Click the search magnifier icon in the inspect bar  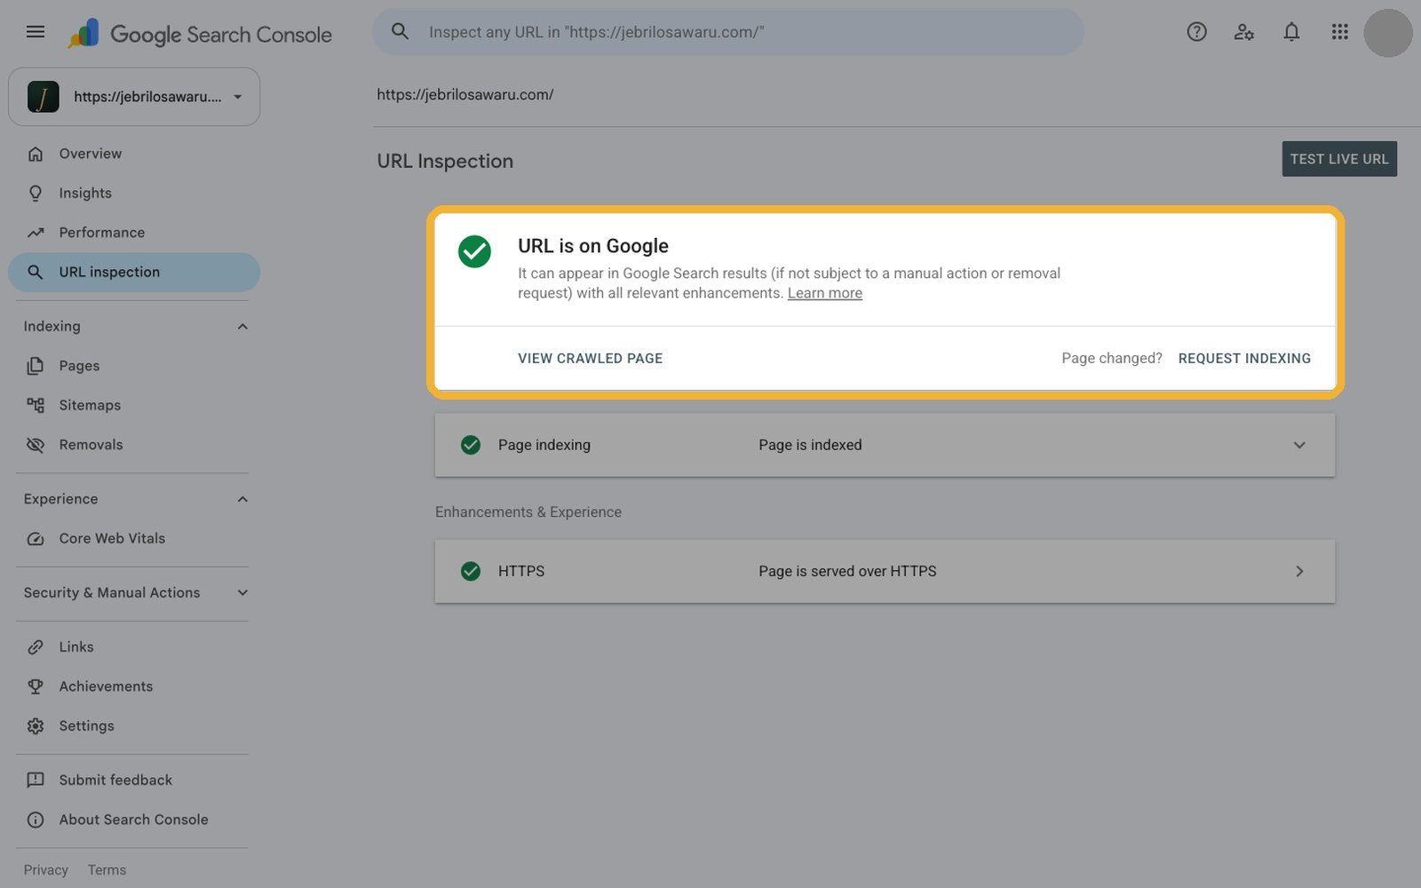coord(401,32)
